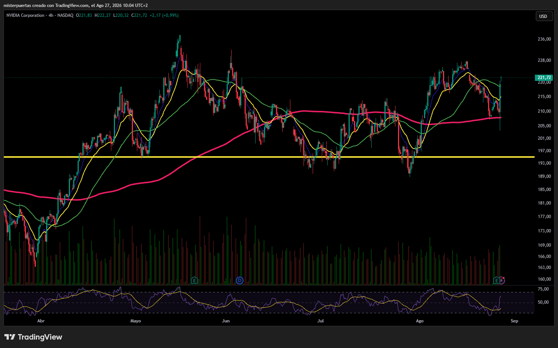Click the open value O221,83
558x348 pixels.
(84, 15)
